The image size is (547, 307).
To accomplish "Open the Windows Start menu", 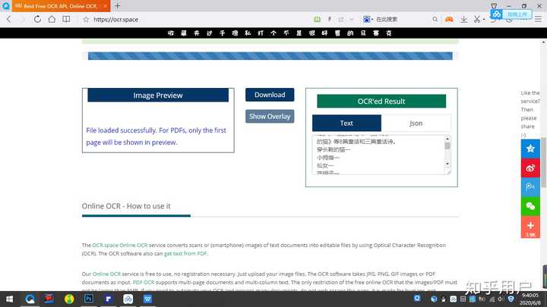I will [x=9, y=299].
